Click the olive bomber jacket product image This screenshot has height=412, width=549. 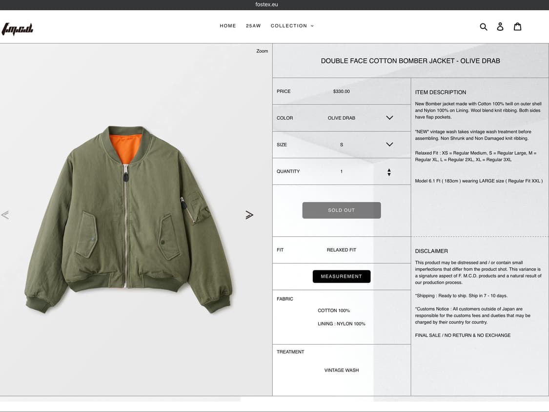128,220
